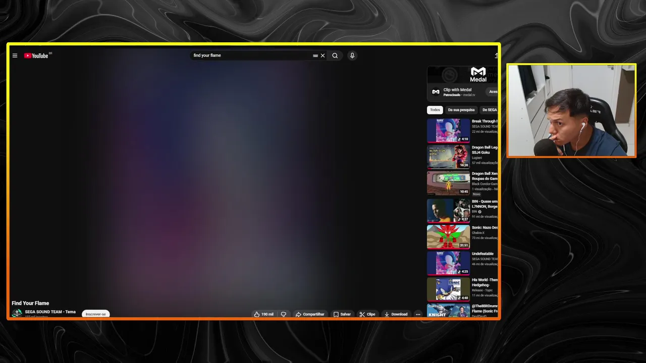
Task: Open the SEGA SOUND TEAM - Tema channel name
Action: click(50, 312)
